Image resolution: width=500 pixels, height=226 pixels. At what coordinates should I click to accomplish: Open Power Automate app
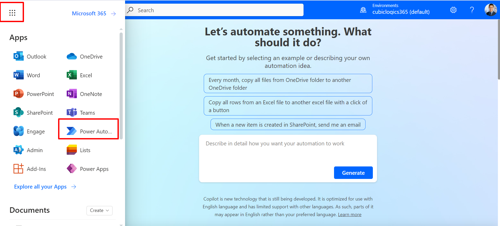pyautogui.click(x=89, y=131)
